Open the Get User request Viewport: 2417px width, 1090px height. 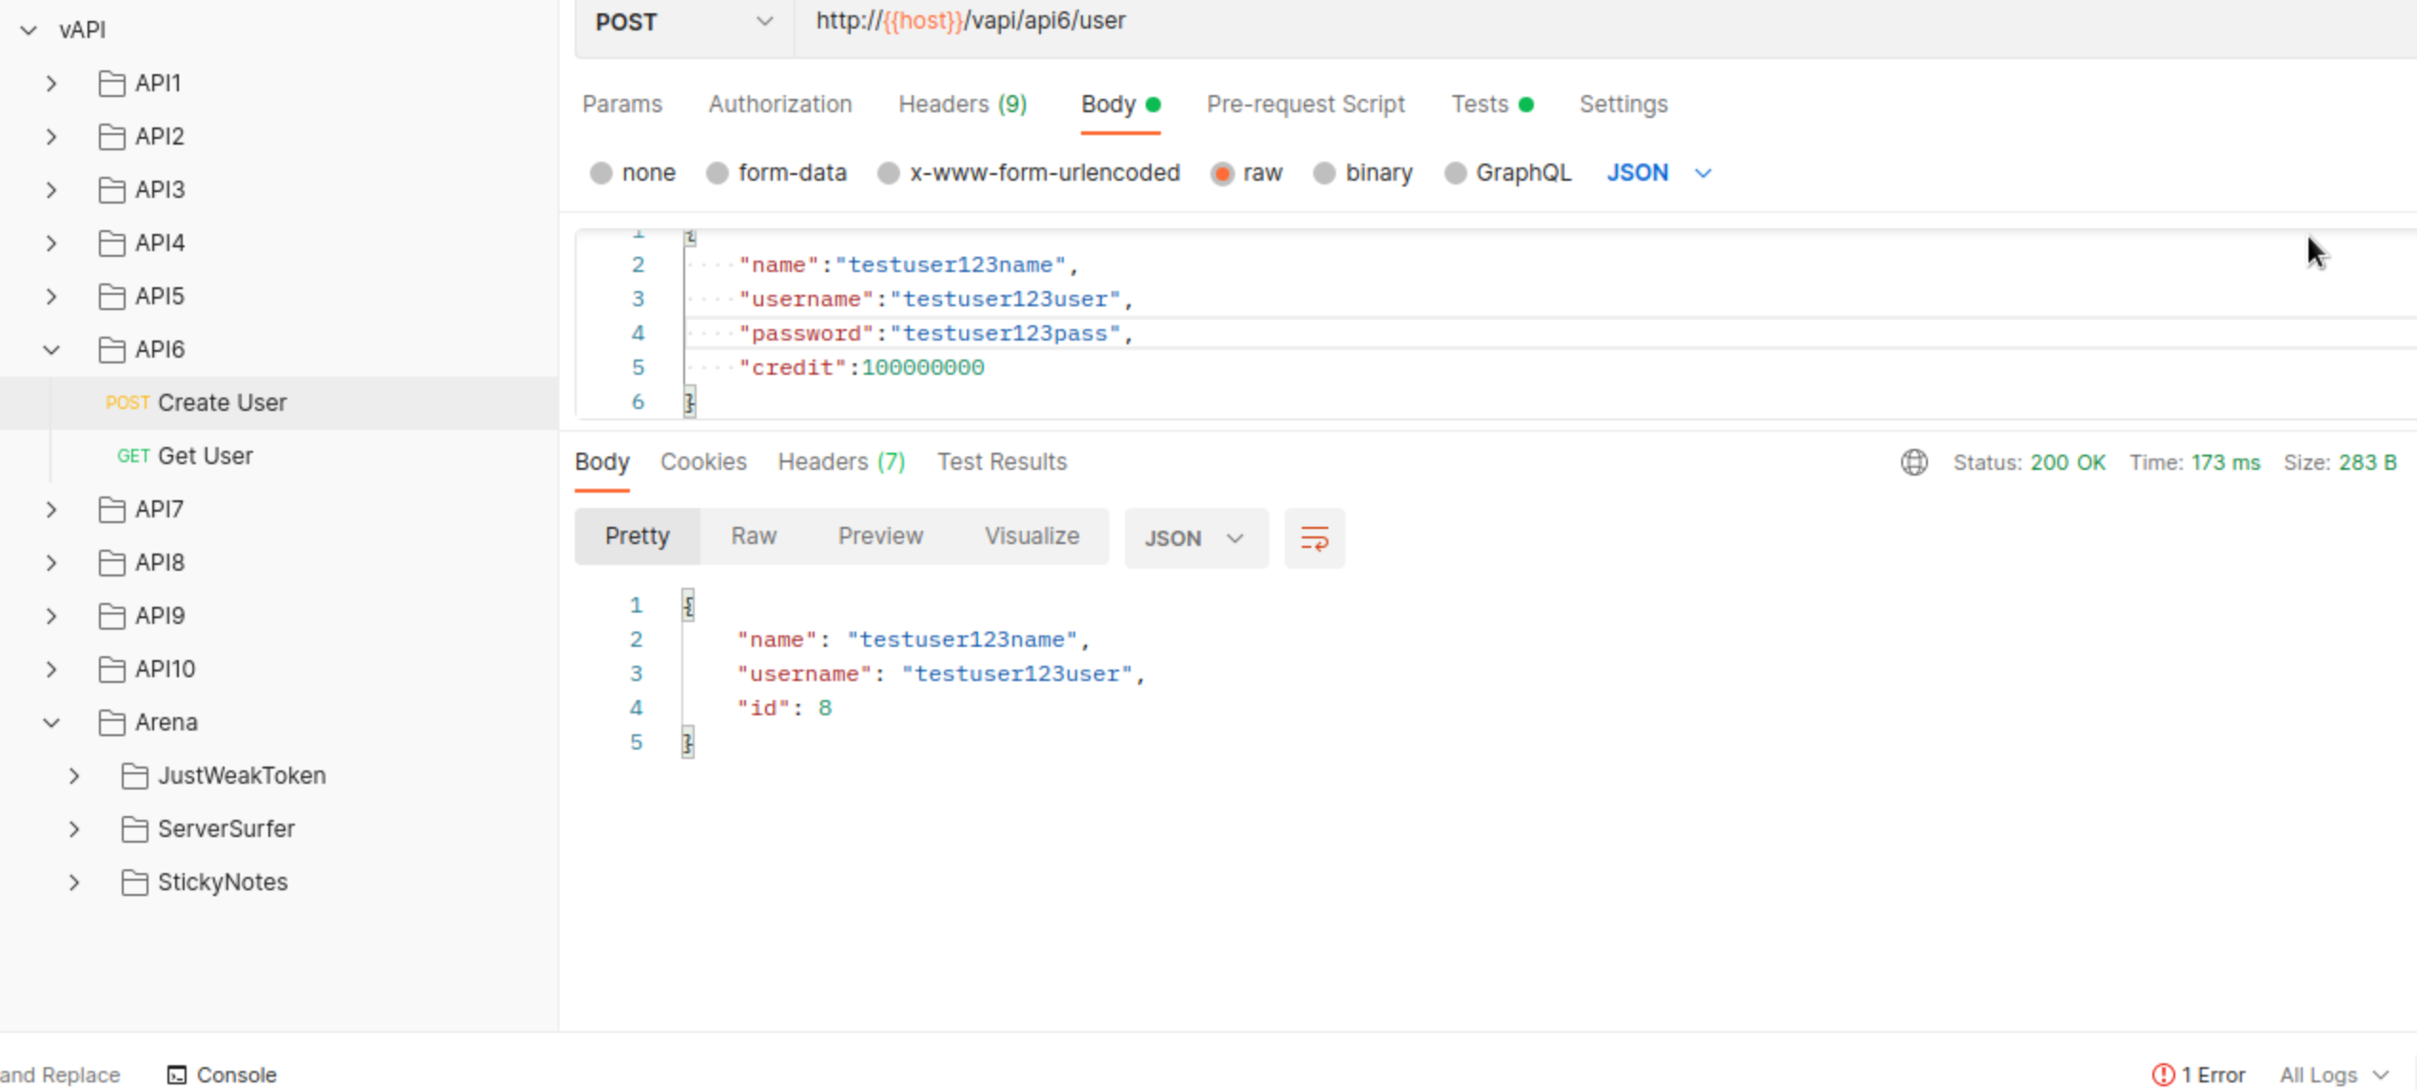(x=205, y=457)
